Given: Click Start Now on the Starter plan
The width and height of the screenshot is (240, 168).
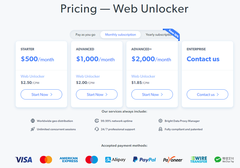Looking at the screenshot, I should point(41,94).
